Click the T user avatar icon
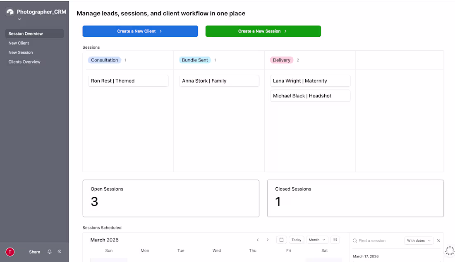 point(10,252)
